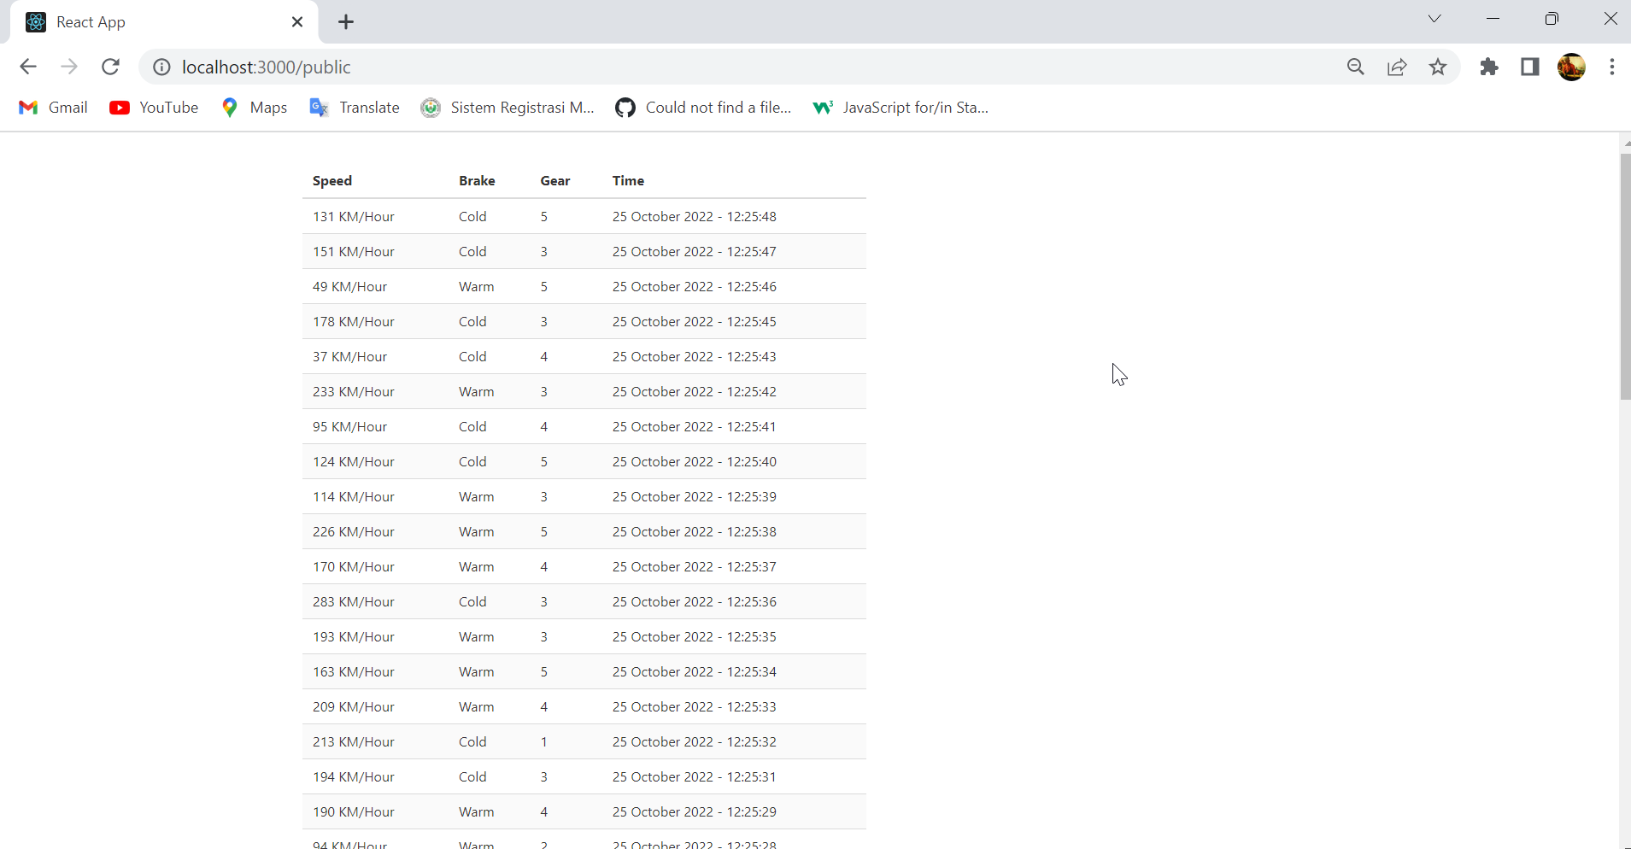Open site information via the info icon
Screen dimensions: 1631x849
click(161, 67)
